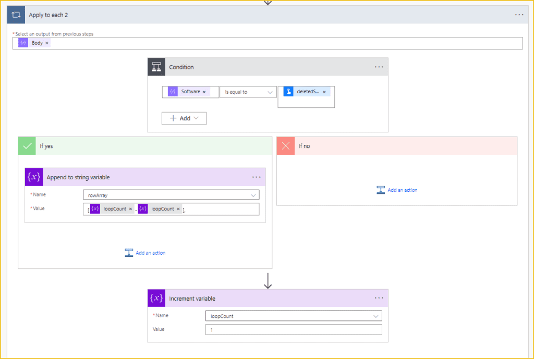Click the Increment variable Value field showing 1
This screenshot has height=359, width=534.
coord(293,329)
